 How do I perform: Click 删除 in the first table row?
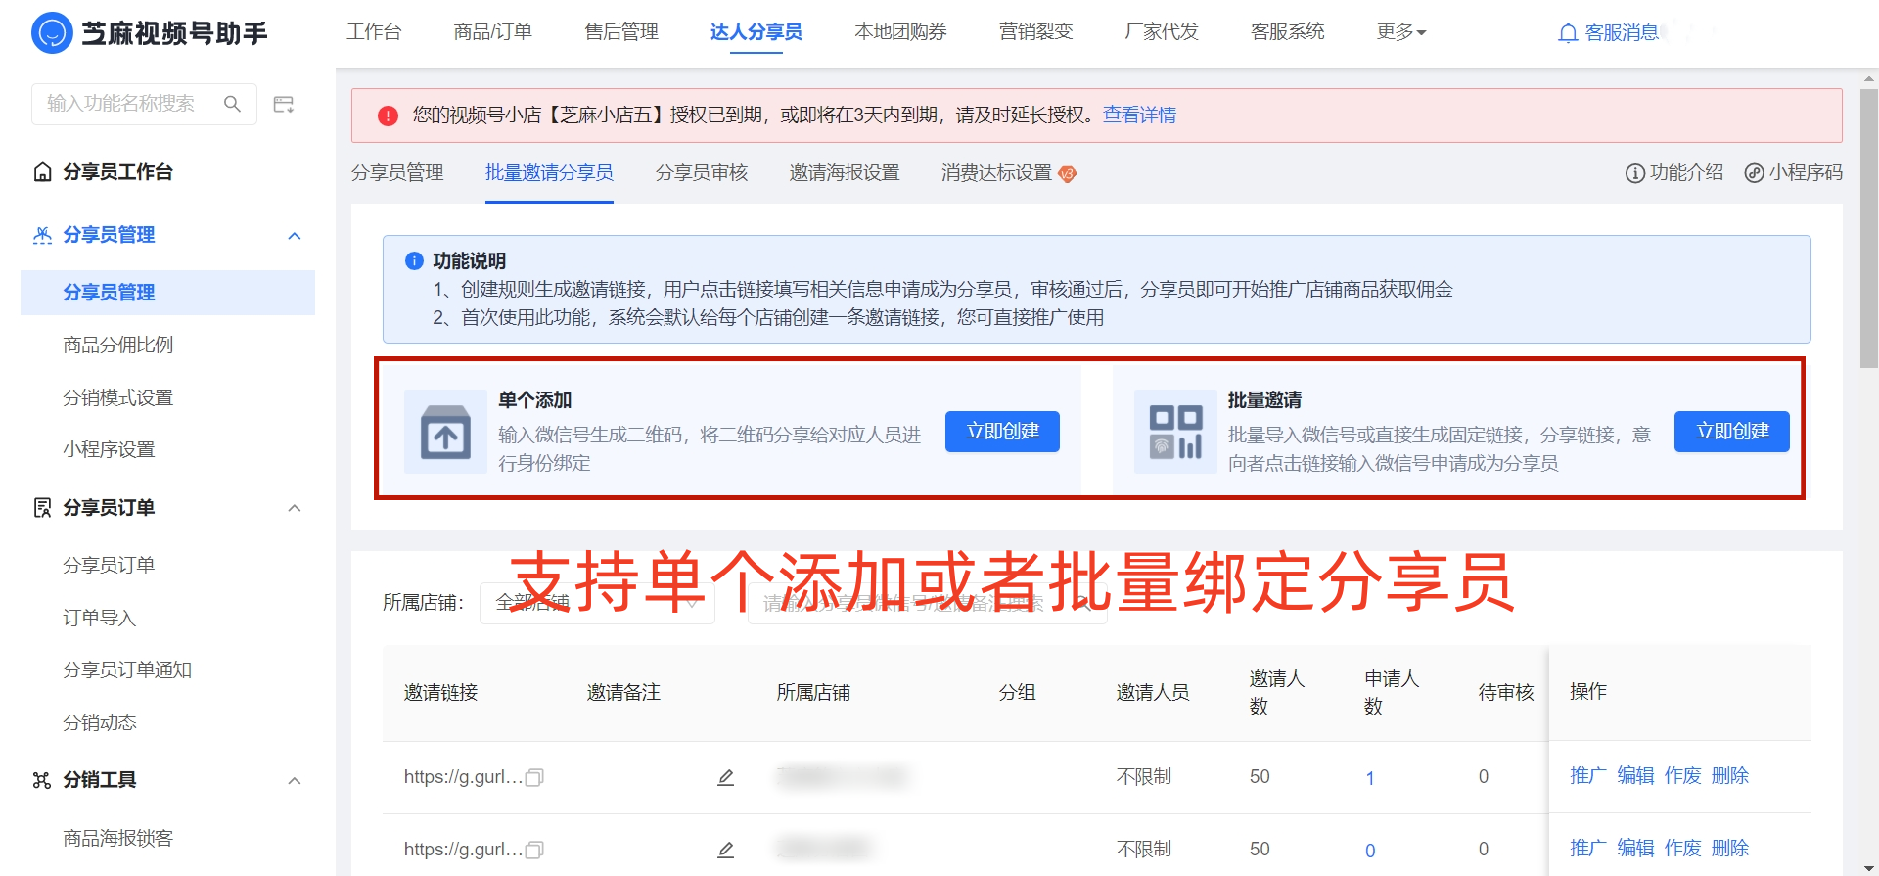click(1730, 776)
